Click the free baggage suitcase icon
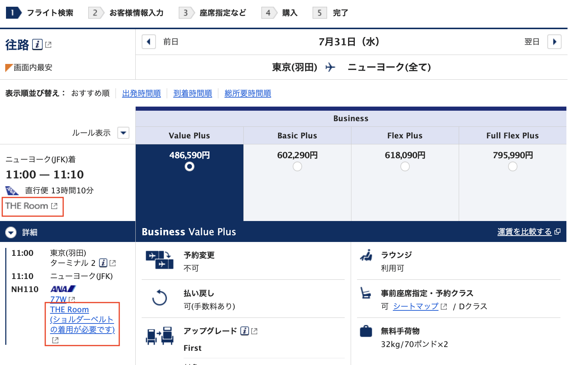575x365 pixels. pyautogui.click(x=366, y=331)
